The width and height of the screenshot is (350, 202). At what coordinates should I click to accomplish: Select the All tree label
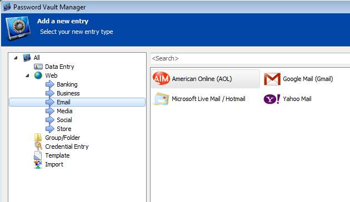pyautogui.click(x=37, y=58)
